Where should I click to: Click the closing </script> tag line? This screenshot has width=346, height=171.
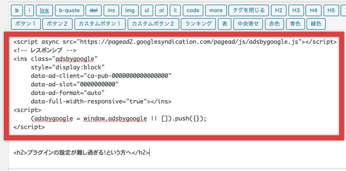[29, 127]
